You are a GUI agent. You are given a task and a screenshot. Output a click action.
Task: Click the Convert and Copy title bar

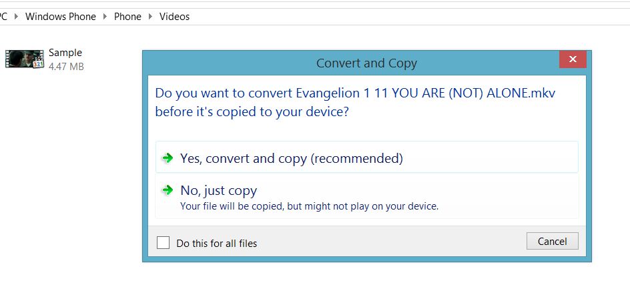point(366,63)
